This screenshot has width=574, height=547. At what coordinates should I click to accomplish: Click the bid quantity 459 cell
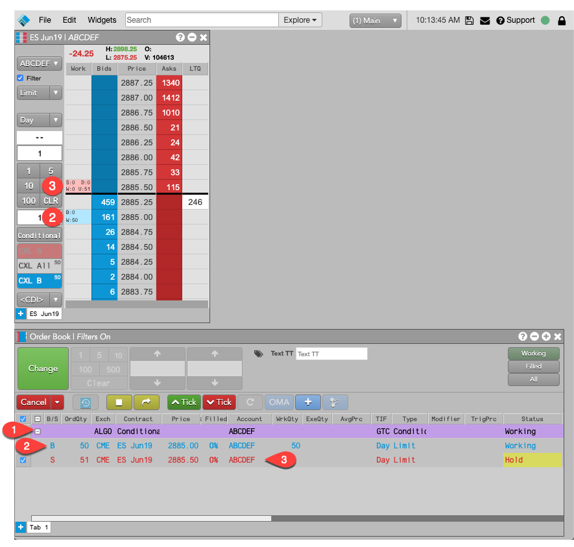104,202
